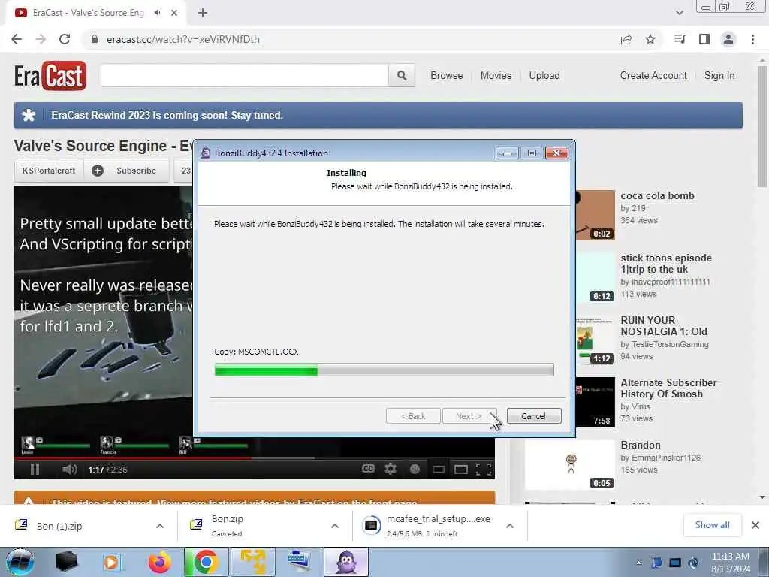Expand options for canceled Bon.zip download
Viewport: 769px width, 577px height.
(335, 526)
